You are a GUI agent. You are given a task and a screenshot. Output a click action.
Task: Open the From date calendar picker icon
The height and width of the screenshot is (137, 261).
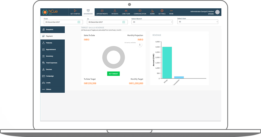[x=79, y=22]
